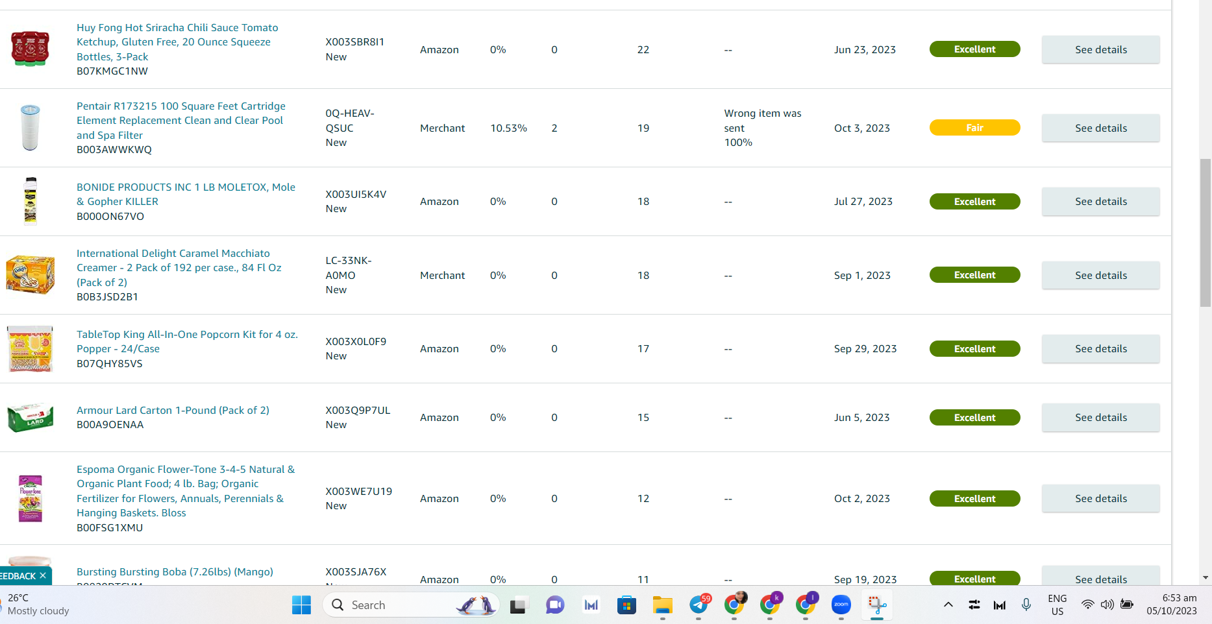
Task: Click Excellent badge for Huy Fong Sriracha
Action: tap(974, 49)
